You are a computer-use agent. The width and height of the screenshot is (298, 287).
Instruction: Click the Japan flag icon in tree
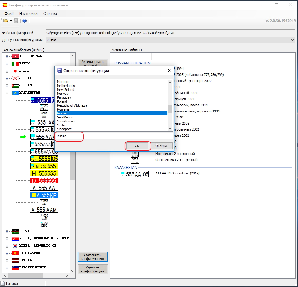click(15, 71)
